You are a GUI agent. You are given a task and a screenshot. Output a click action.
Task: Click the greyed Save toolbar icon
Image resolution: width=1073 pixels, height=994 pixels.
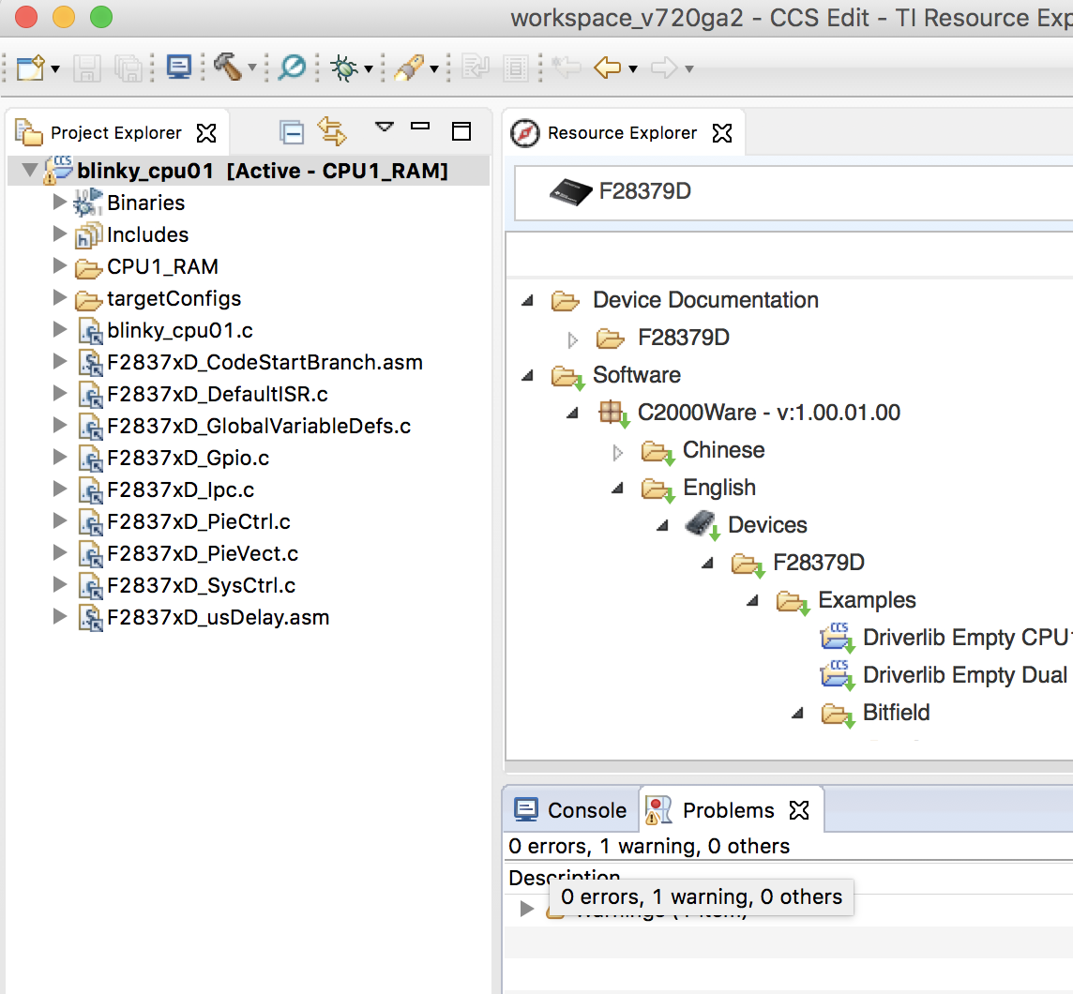click(87, 68)
